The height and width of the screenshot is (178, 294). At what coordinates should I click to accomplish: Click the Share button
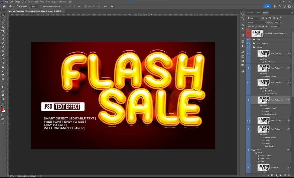pyautogui.click(x=267, y=6)
